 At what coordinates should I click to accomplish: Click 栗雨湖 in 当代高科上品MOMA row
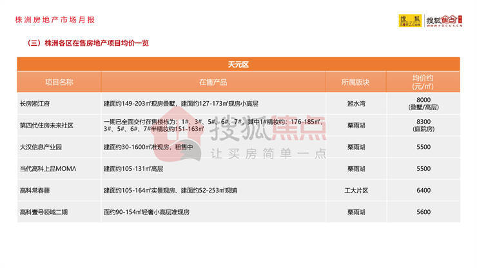pyautogui.click(x=356, y=169)
